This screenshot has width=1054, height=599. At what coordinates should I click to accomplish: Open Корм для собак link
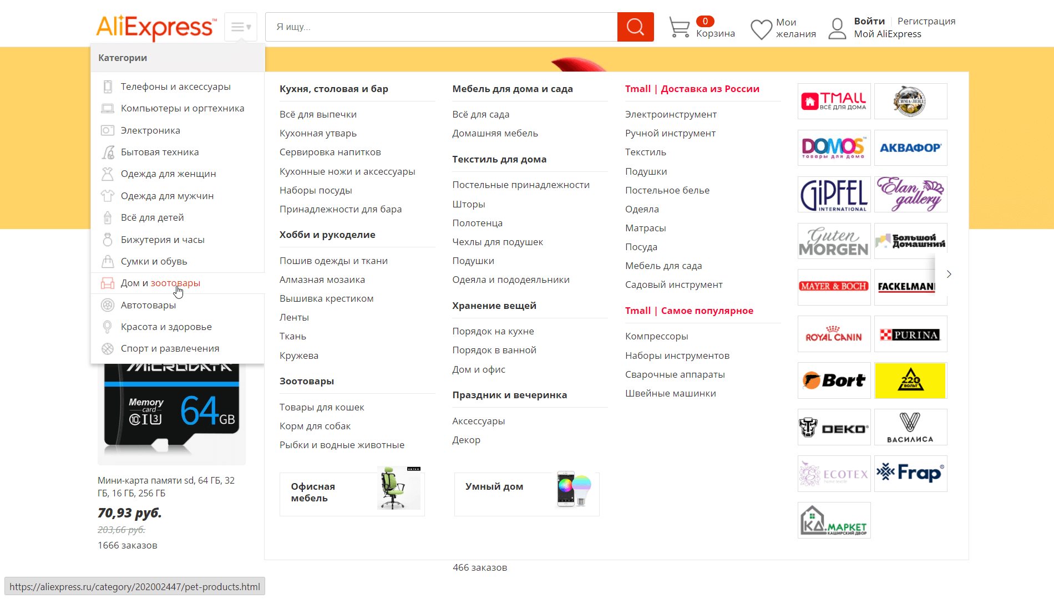point(315,426)
